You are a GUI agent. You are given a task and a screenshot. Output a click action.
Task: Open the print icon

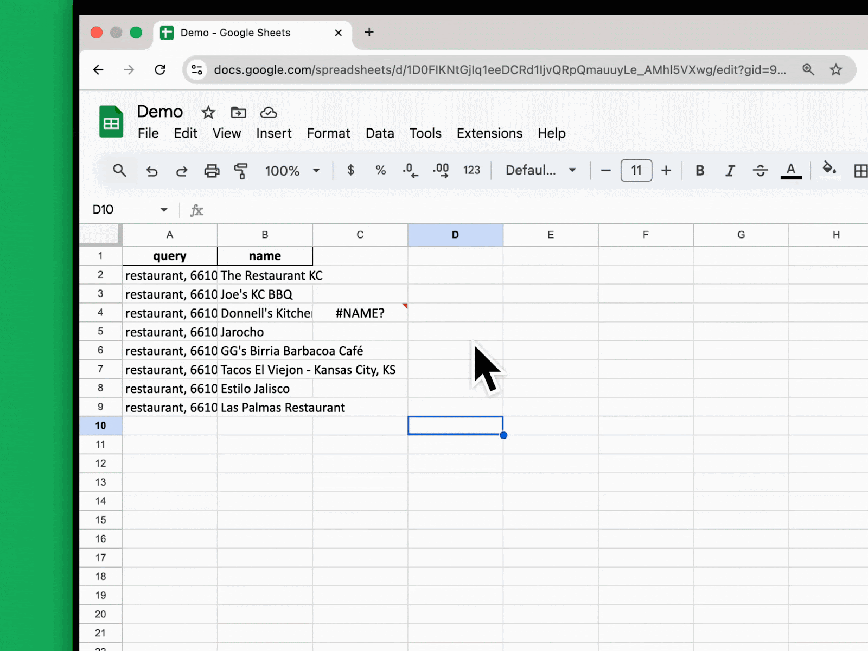point(212,171)
